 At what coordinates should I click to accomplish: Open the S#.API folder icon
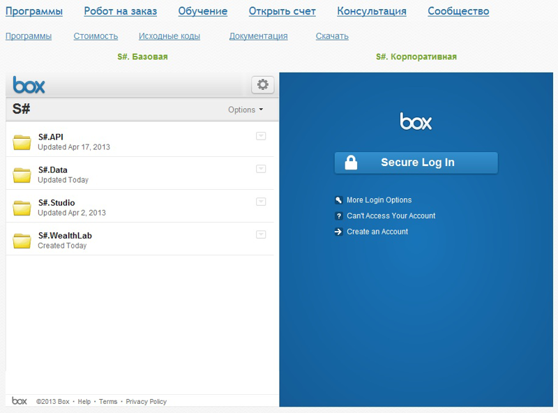coord(22,142)
